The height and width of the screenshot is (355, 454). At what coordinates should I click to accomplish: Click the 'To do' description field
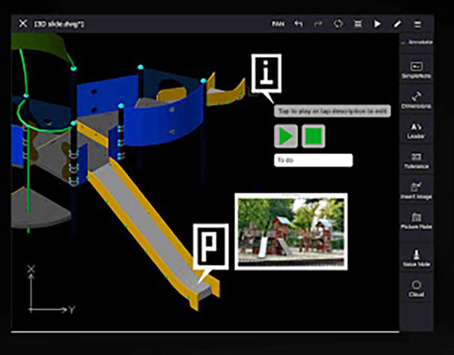pos(313,161)
